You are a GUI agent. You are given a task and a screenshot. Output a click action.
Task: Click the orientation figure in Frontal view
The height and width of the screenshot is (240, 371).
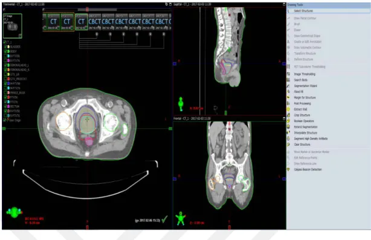pyautogui.click(x=181, y=218)
